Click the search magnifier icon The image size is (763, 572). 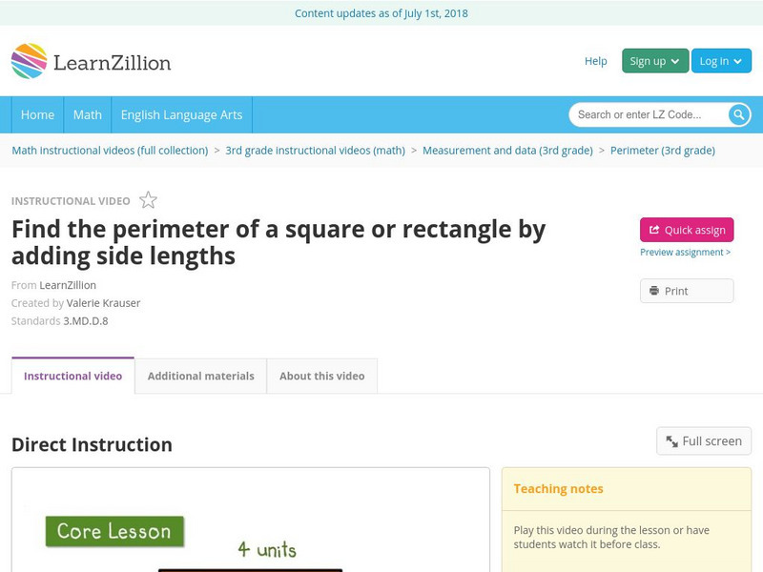tap(738, 113)
